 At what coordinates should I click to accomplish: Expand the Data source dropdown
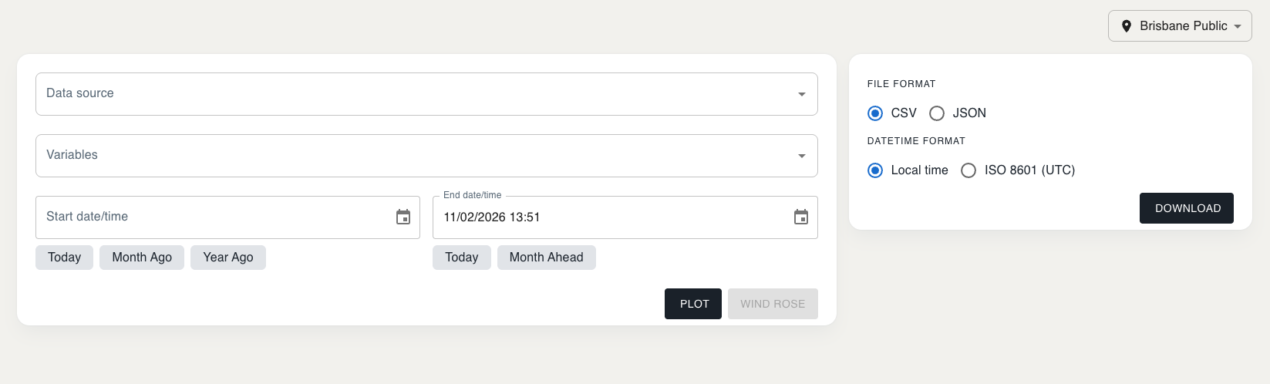426,94
